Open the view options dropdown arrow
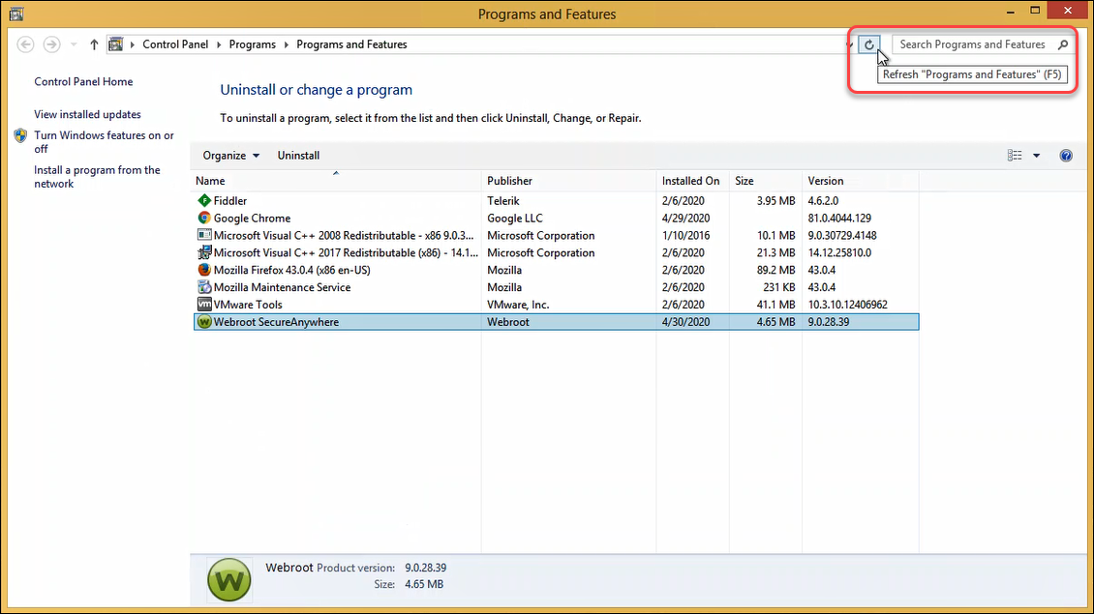1094x614 pixels. [x=1036, y=156]
